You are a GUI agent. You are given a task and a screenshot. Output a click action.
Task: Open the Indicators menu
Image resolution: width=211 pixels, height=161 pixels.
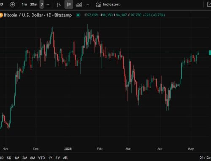pos(108,5)
